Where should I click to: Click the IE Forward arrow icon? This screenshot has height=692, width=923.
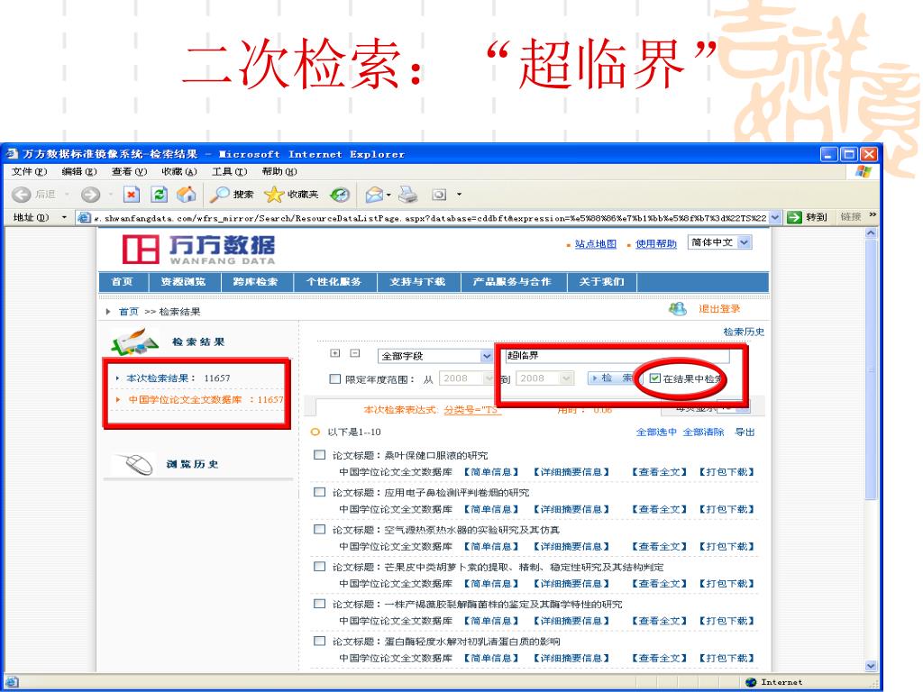pos(90,195)
